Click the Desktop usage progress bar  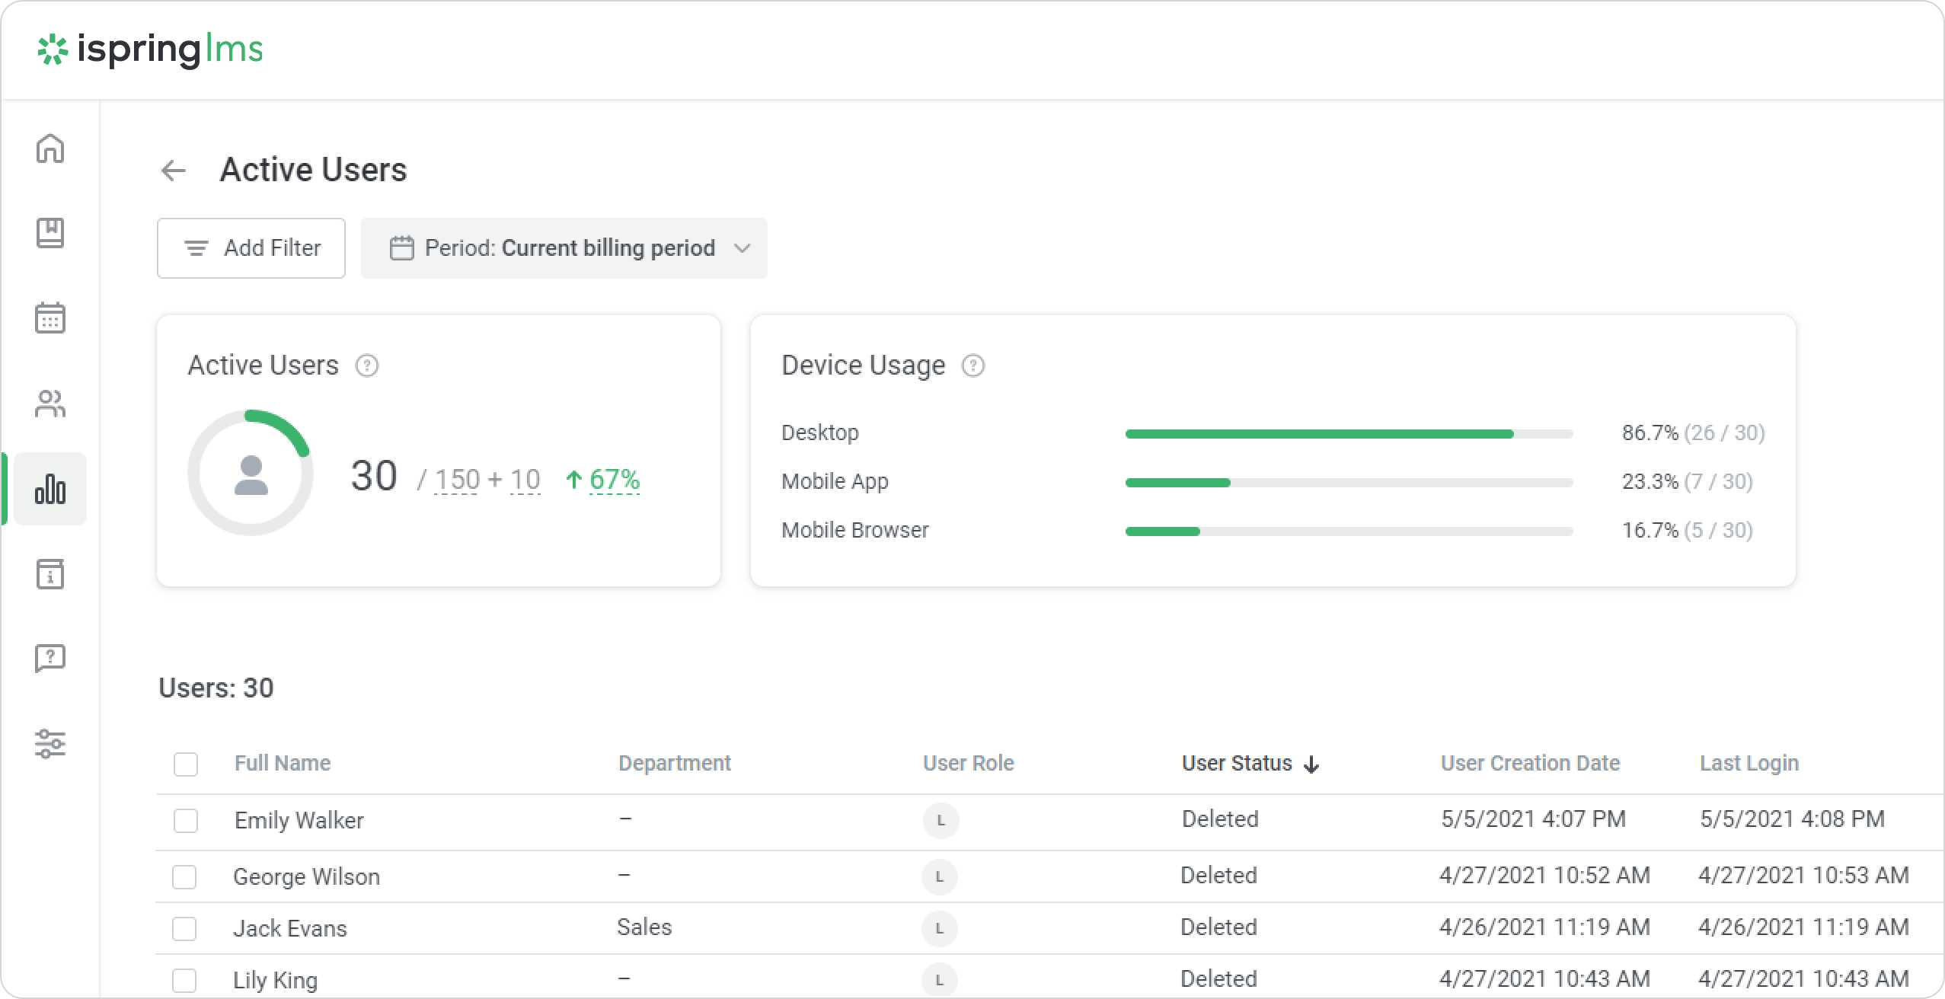(x=1348, y=434)
